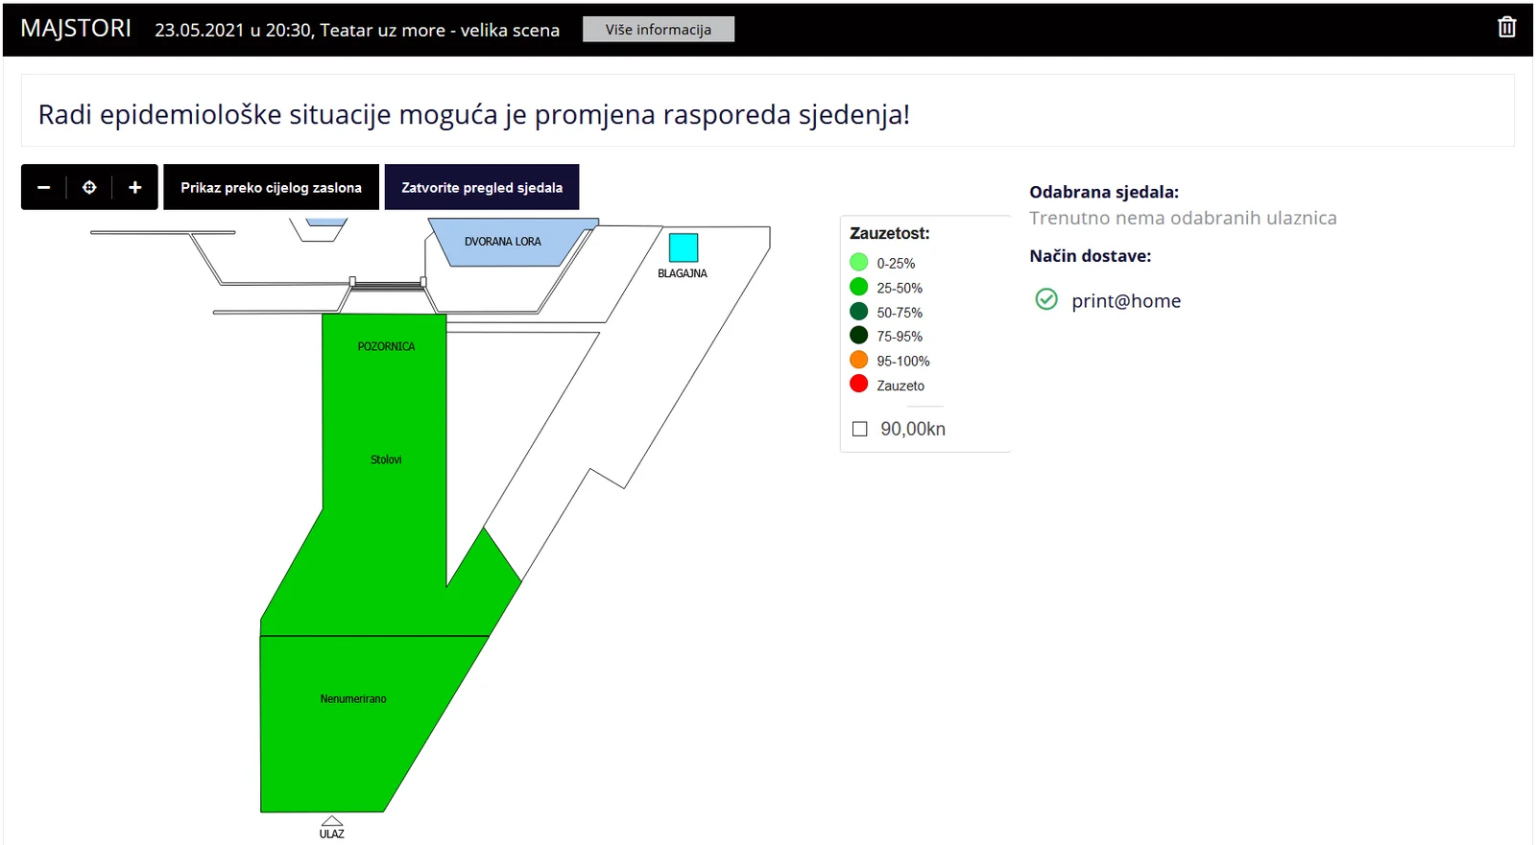Select the Nenumerirano green section
Image resolution: width=1536 pixels, height=845 pixels.
coord(353,699)
